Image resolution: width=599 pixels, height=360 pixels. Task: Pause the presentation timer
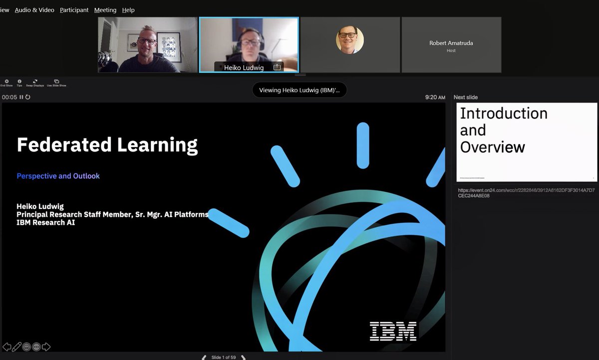pos(21,97)
